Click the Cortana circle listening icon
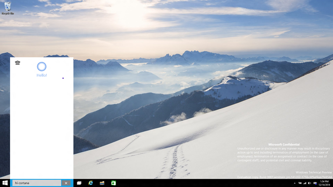This screenshot has width=333, height=187. click(42, 67)
